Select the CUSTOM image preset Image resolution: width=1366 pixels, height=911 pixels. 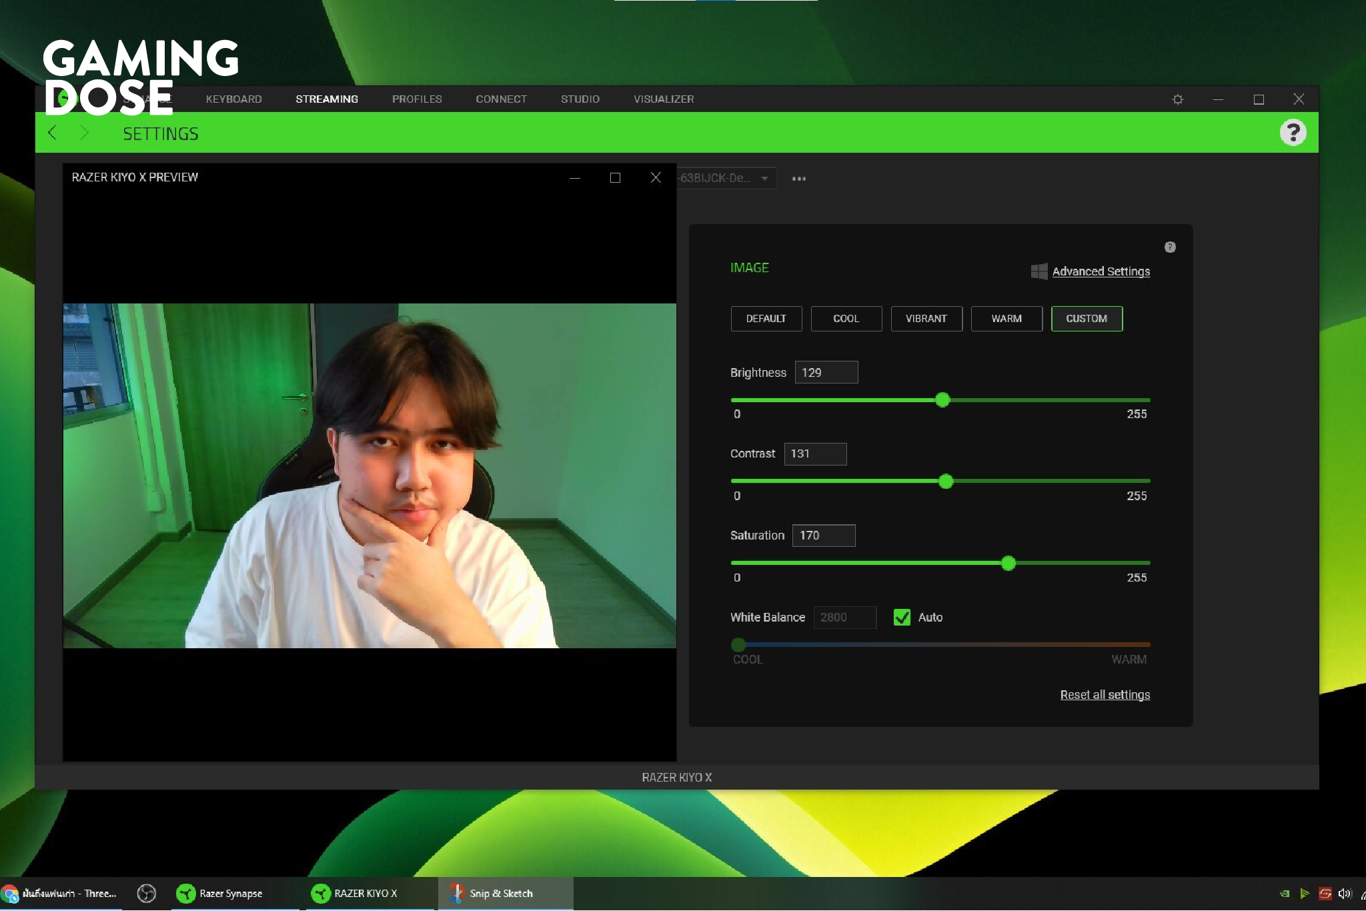[x=1087, y=319]
